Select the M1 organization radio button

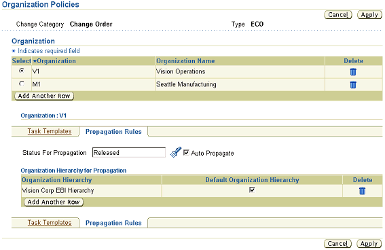pyautogui.click(x=22, y=84)
